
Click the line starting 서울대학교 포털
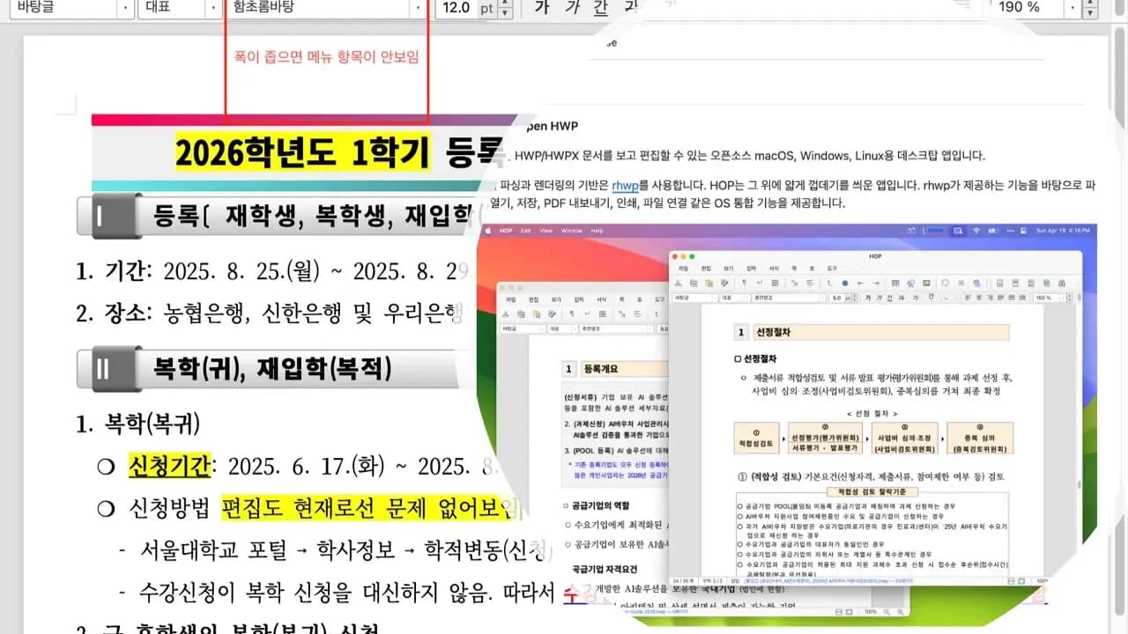[345, 550]
